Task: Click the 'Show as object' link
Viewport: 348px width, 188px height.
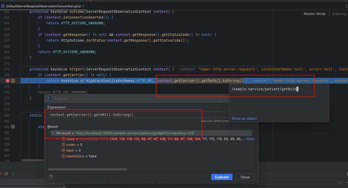Action: (244, 118)
